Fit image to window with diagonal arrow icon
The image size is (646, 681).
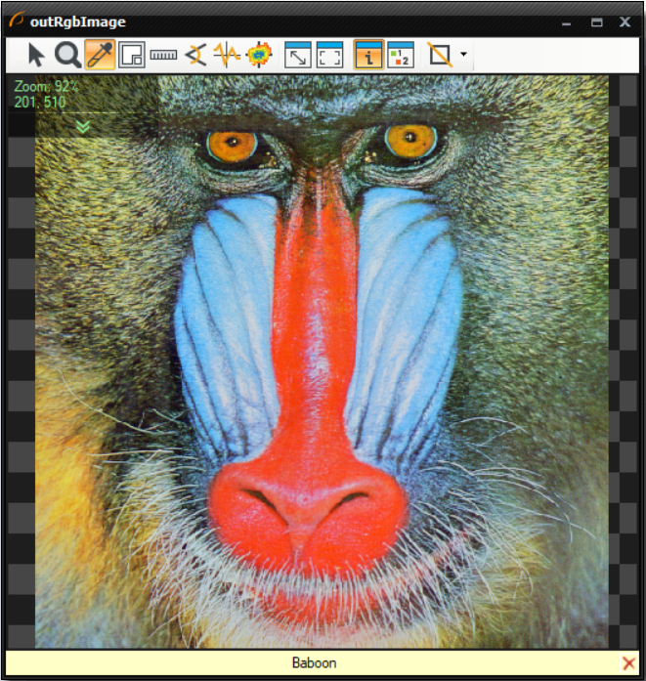(x=298, y=56)
